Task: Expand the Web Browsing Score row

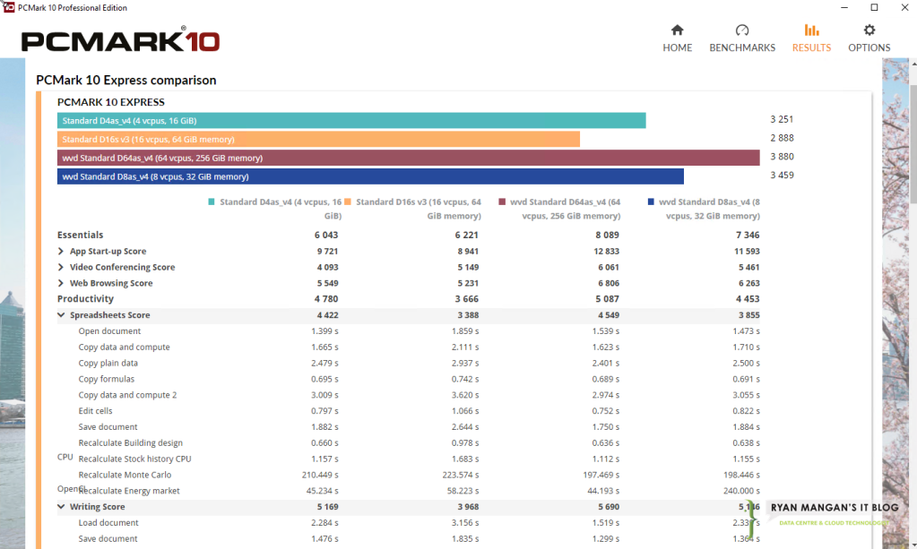Action: pyautogui.click(x=61, y=283)
